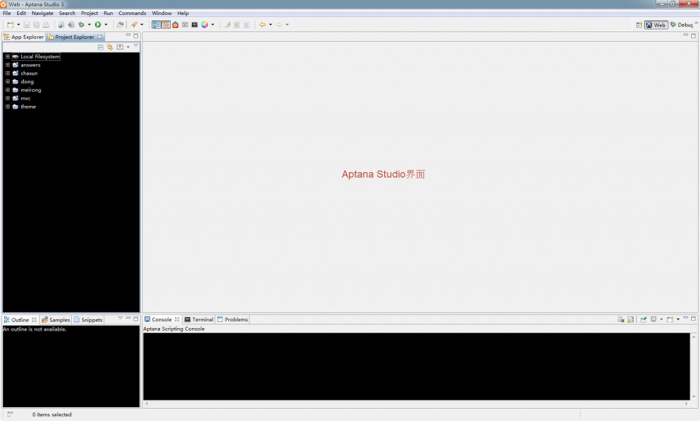Select the Save All toolbar icon
The height and width of the screenshot is (421, 700).
click(36, 25)
